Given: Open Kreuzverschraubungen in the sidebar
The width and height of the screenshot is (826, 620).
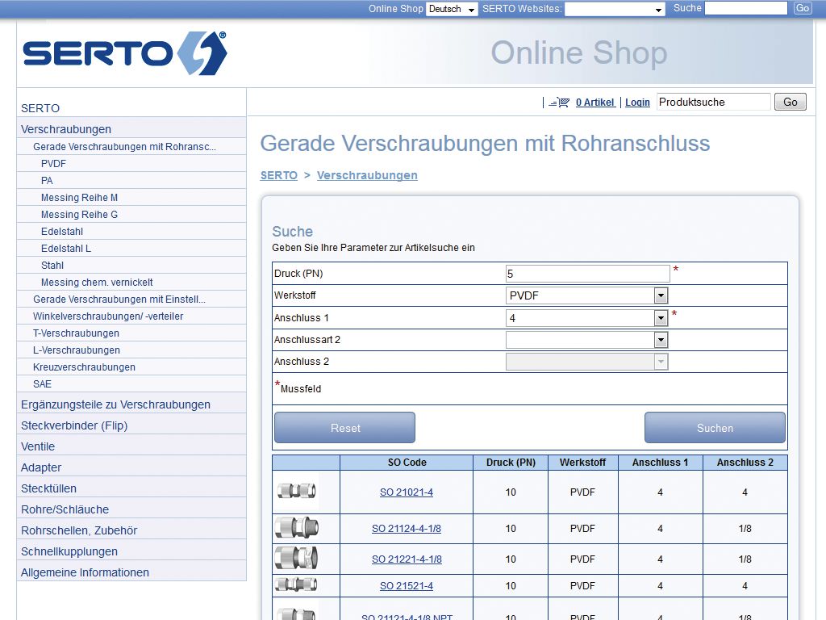Looking at the screenshot, I should coord(131,367).
